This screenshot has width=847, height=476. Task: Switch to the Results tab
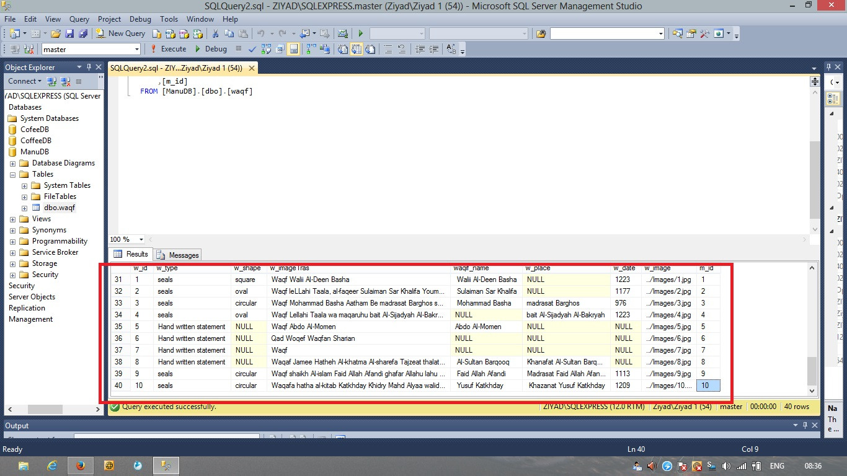[131, 254]
